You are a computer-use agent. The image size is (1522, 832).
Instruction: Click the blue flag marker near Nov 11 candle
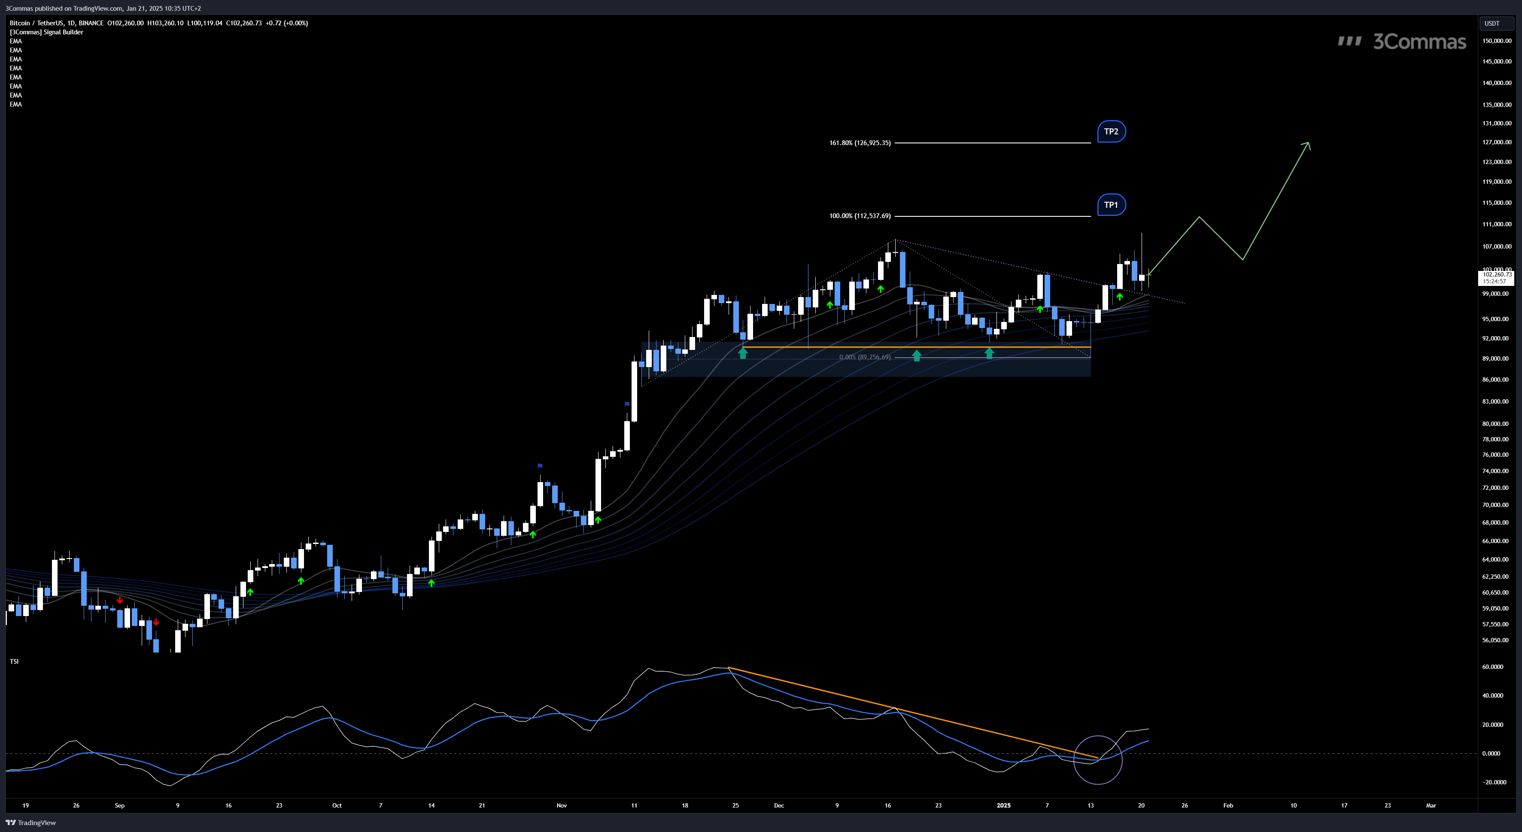point(627,404)
